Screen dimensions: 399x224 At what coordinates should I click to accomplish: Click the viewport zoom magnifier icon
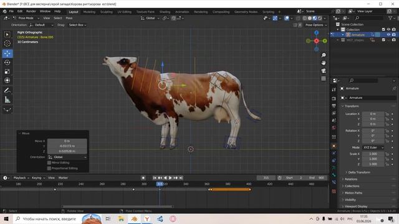pos(324,55)
